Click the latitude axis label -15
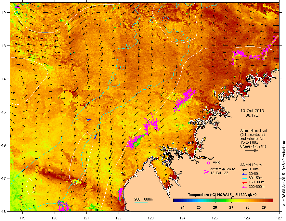The width and height of the screenshot is (286, 221). [3, 112]
